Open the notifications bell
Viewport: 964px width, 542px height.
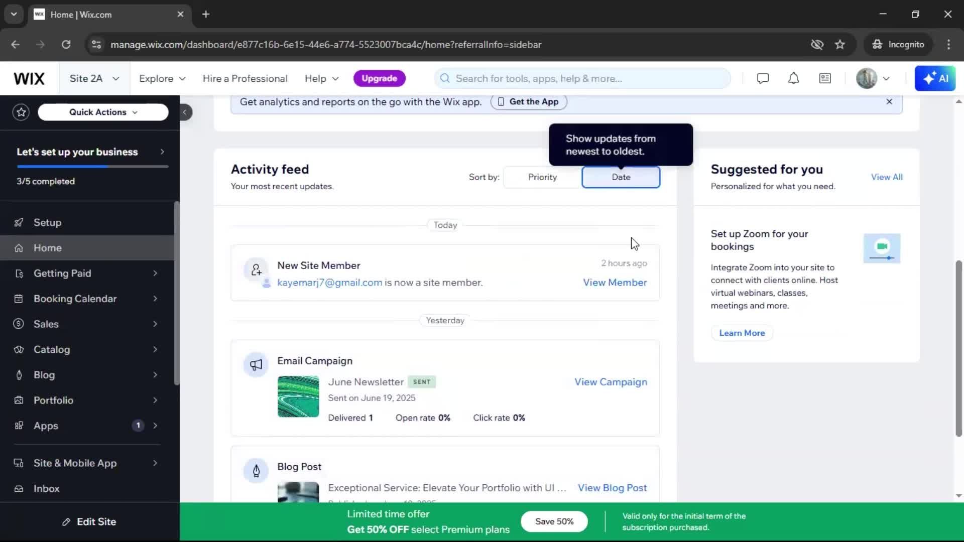[x=794, y=79]
